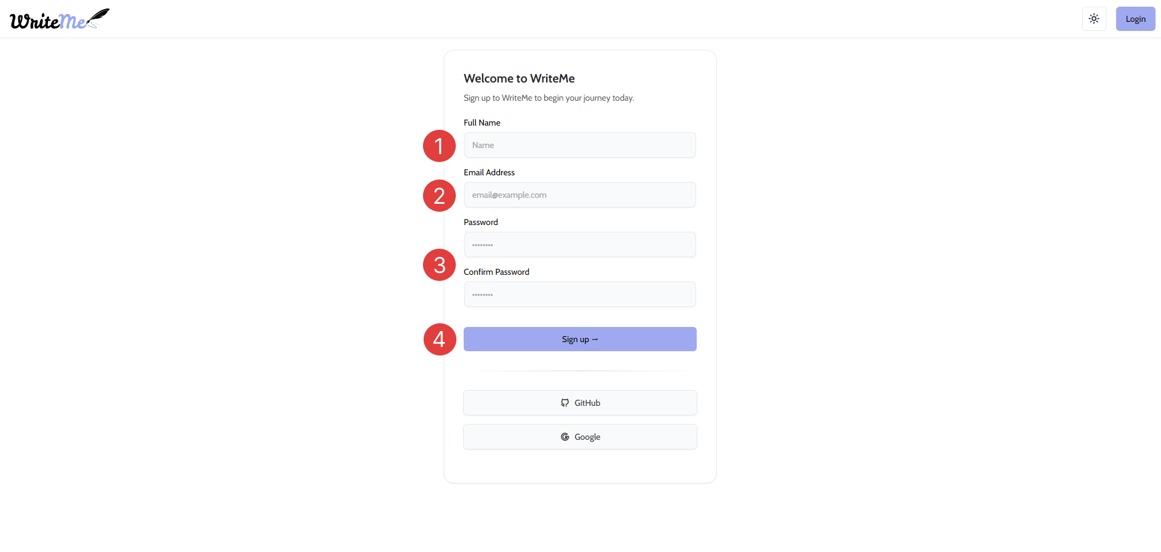The width and height of the screenshot is (1161, 552).
Task: Select the red number 3 badge
Action: [x=439, y=265]
